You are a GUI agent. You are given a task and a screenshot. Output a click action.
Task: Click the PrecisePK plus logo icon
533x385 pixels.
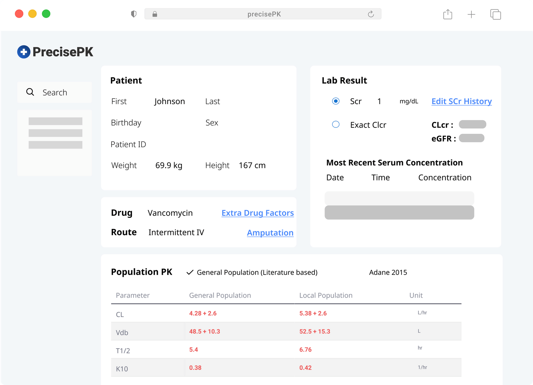pos(24,52)
